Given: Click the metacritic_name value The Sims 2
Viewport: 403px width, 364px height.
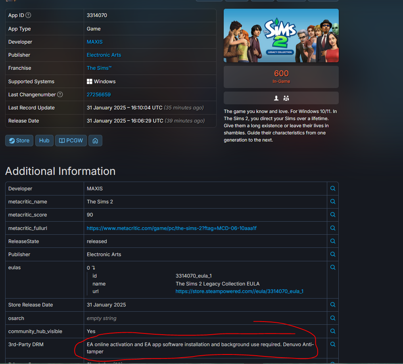Looking at the screenshot, I should 100,202.
